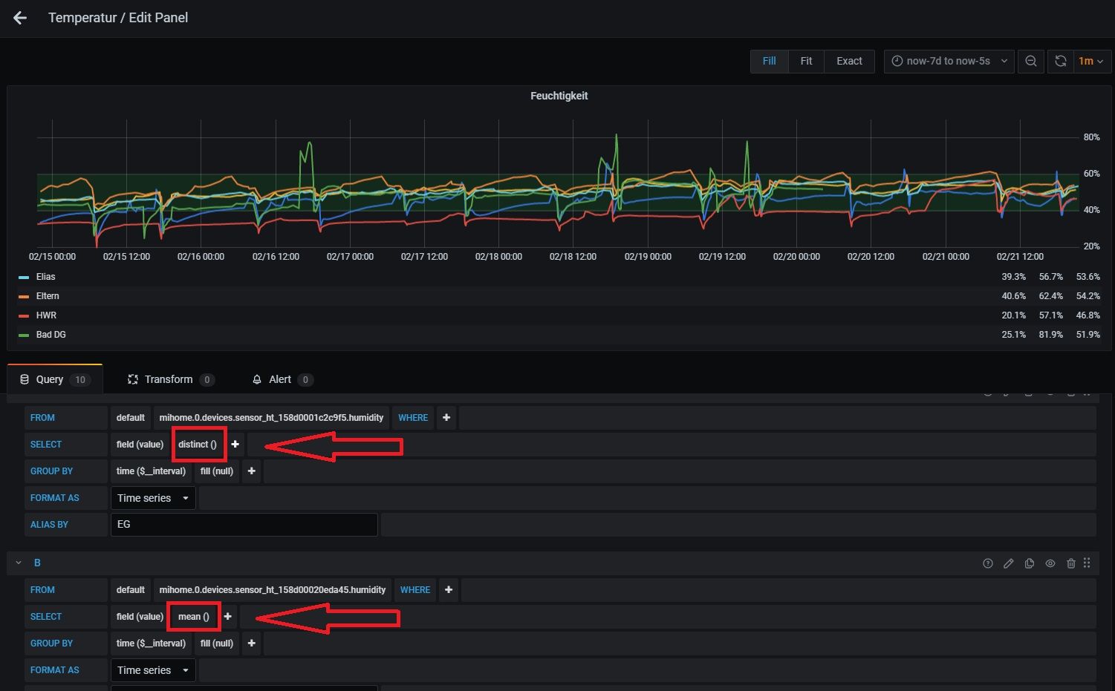Screen dimensions: 1115x691
Task: Refresh the dashboard with the refresh icon
Action: point(1061,61)
